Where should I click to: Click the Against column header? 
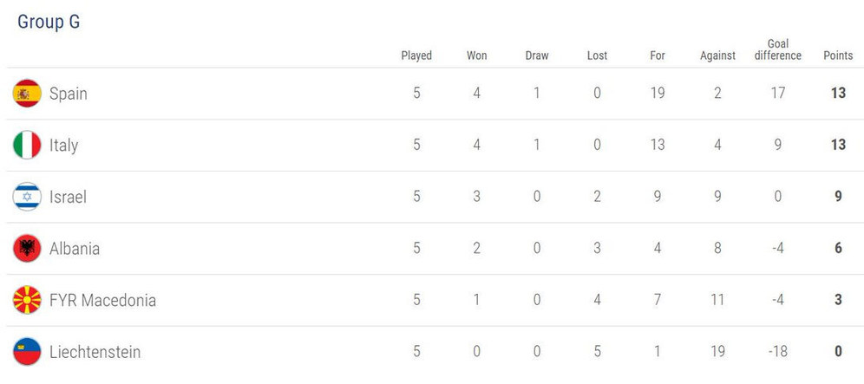point(717,55)
